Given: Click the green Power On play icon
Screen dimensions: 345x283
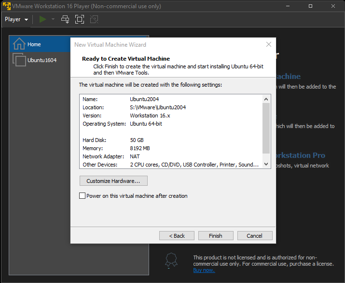Looking at the screenshot, I should coord(42,19).
